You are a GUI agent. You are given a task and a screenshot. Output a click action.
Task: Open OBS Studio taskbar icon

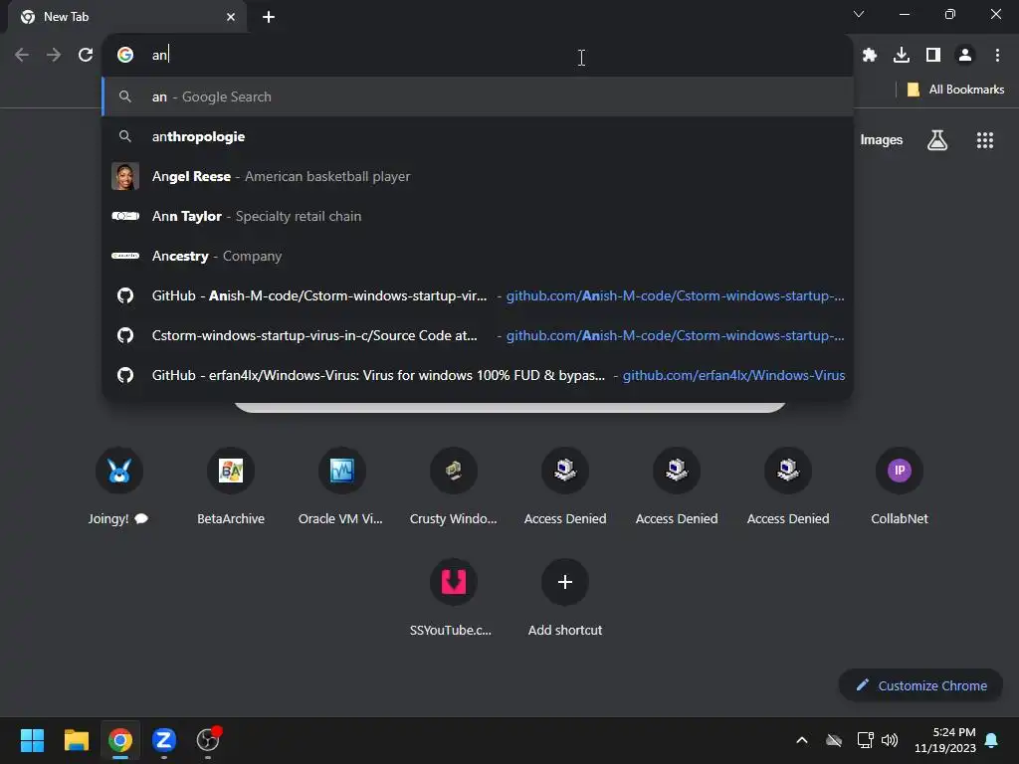(208, 740)
